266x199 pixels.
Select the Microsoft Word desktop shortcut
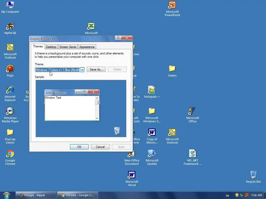132,179
